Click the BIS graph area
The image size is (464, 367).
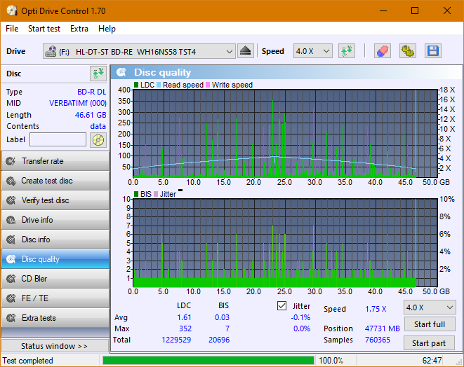click(x=285, y=243)
